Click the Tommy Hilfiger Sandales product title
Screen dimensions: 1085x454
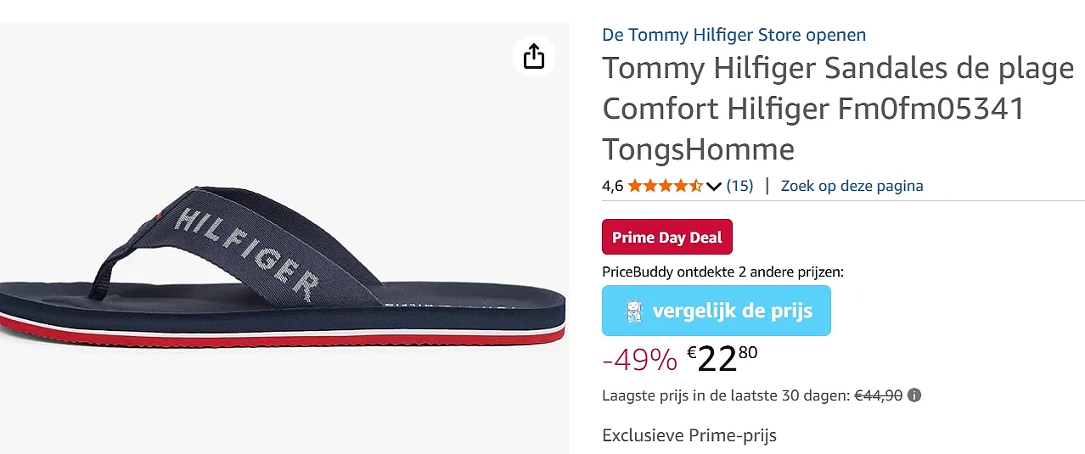838,109
